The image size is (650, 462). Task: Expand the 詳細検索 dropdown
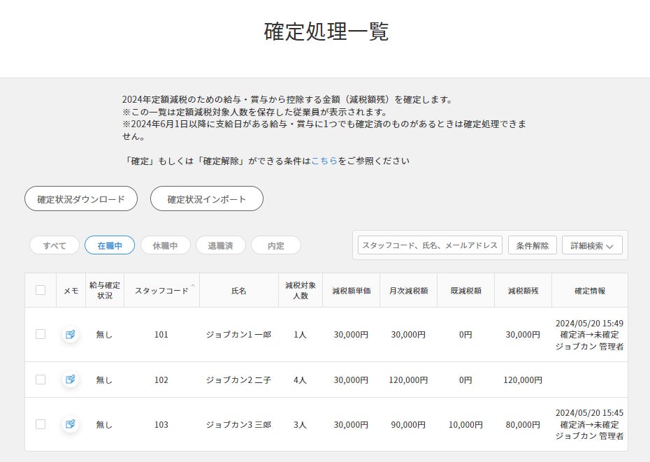coord(592,245)
